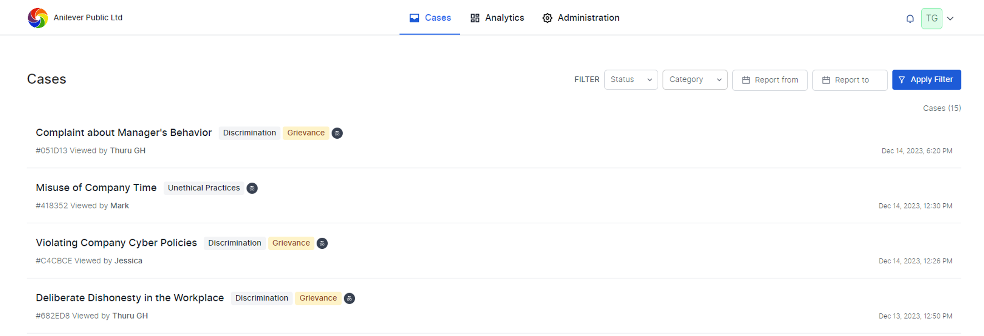Click the Unethical Practices tag

[204, 188]
